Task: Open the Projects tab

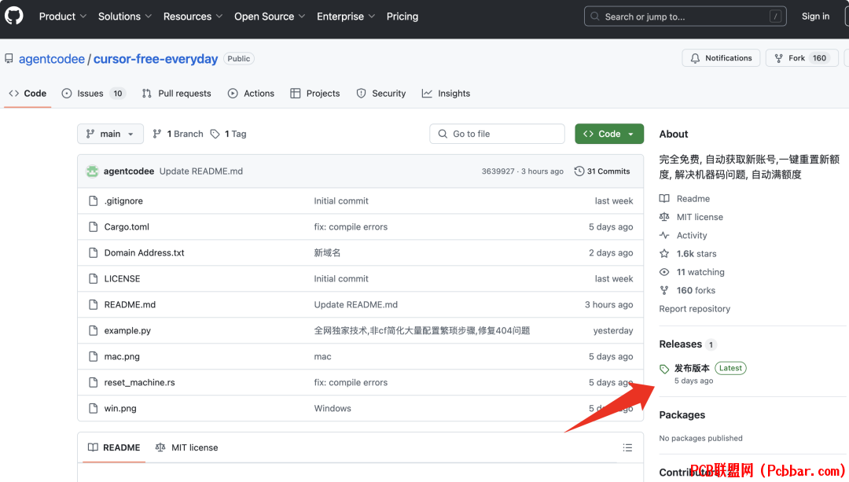Action: coord(315,93)
